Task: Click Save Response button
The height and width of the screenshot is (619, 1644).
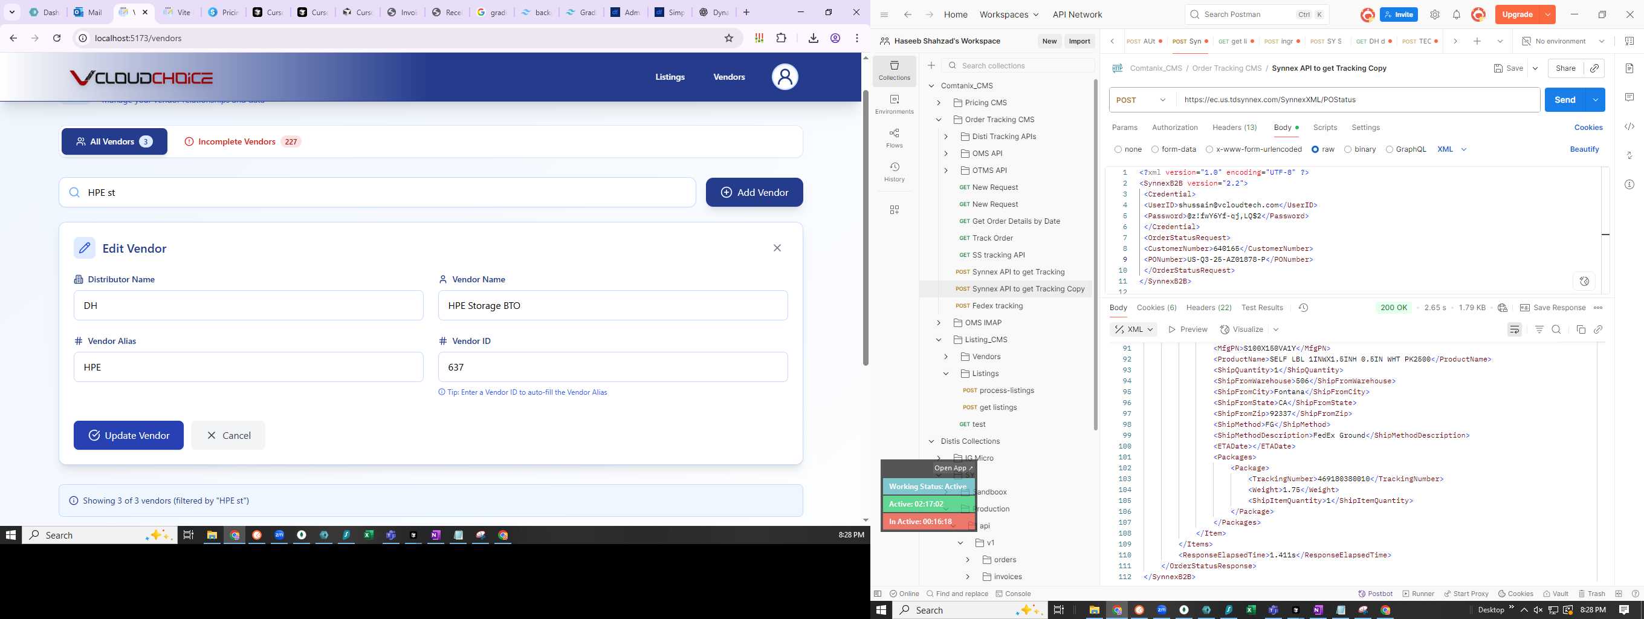Action: pyautogui.click(x=1553, y=308)
